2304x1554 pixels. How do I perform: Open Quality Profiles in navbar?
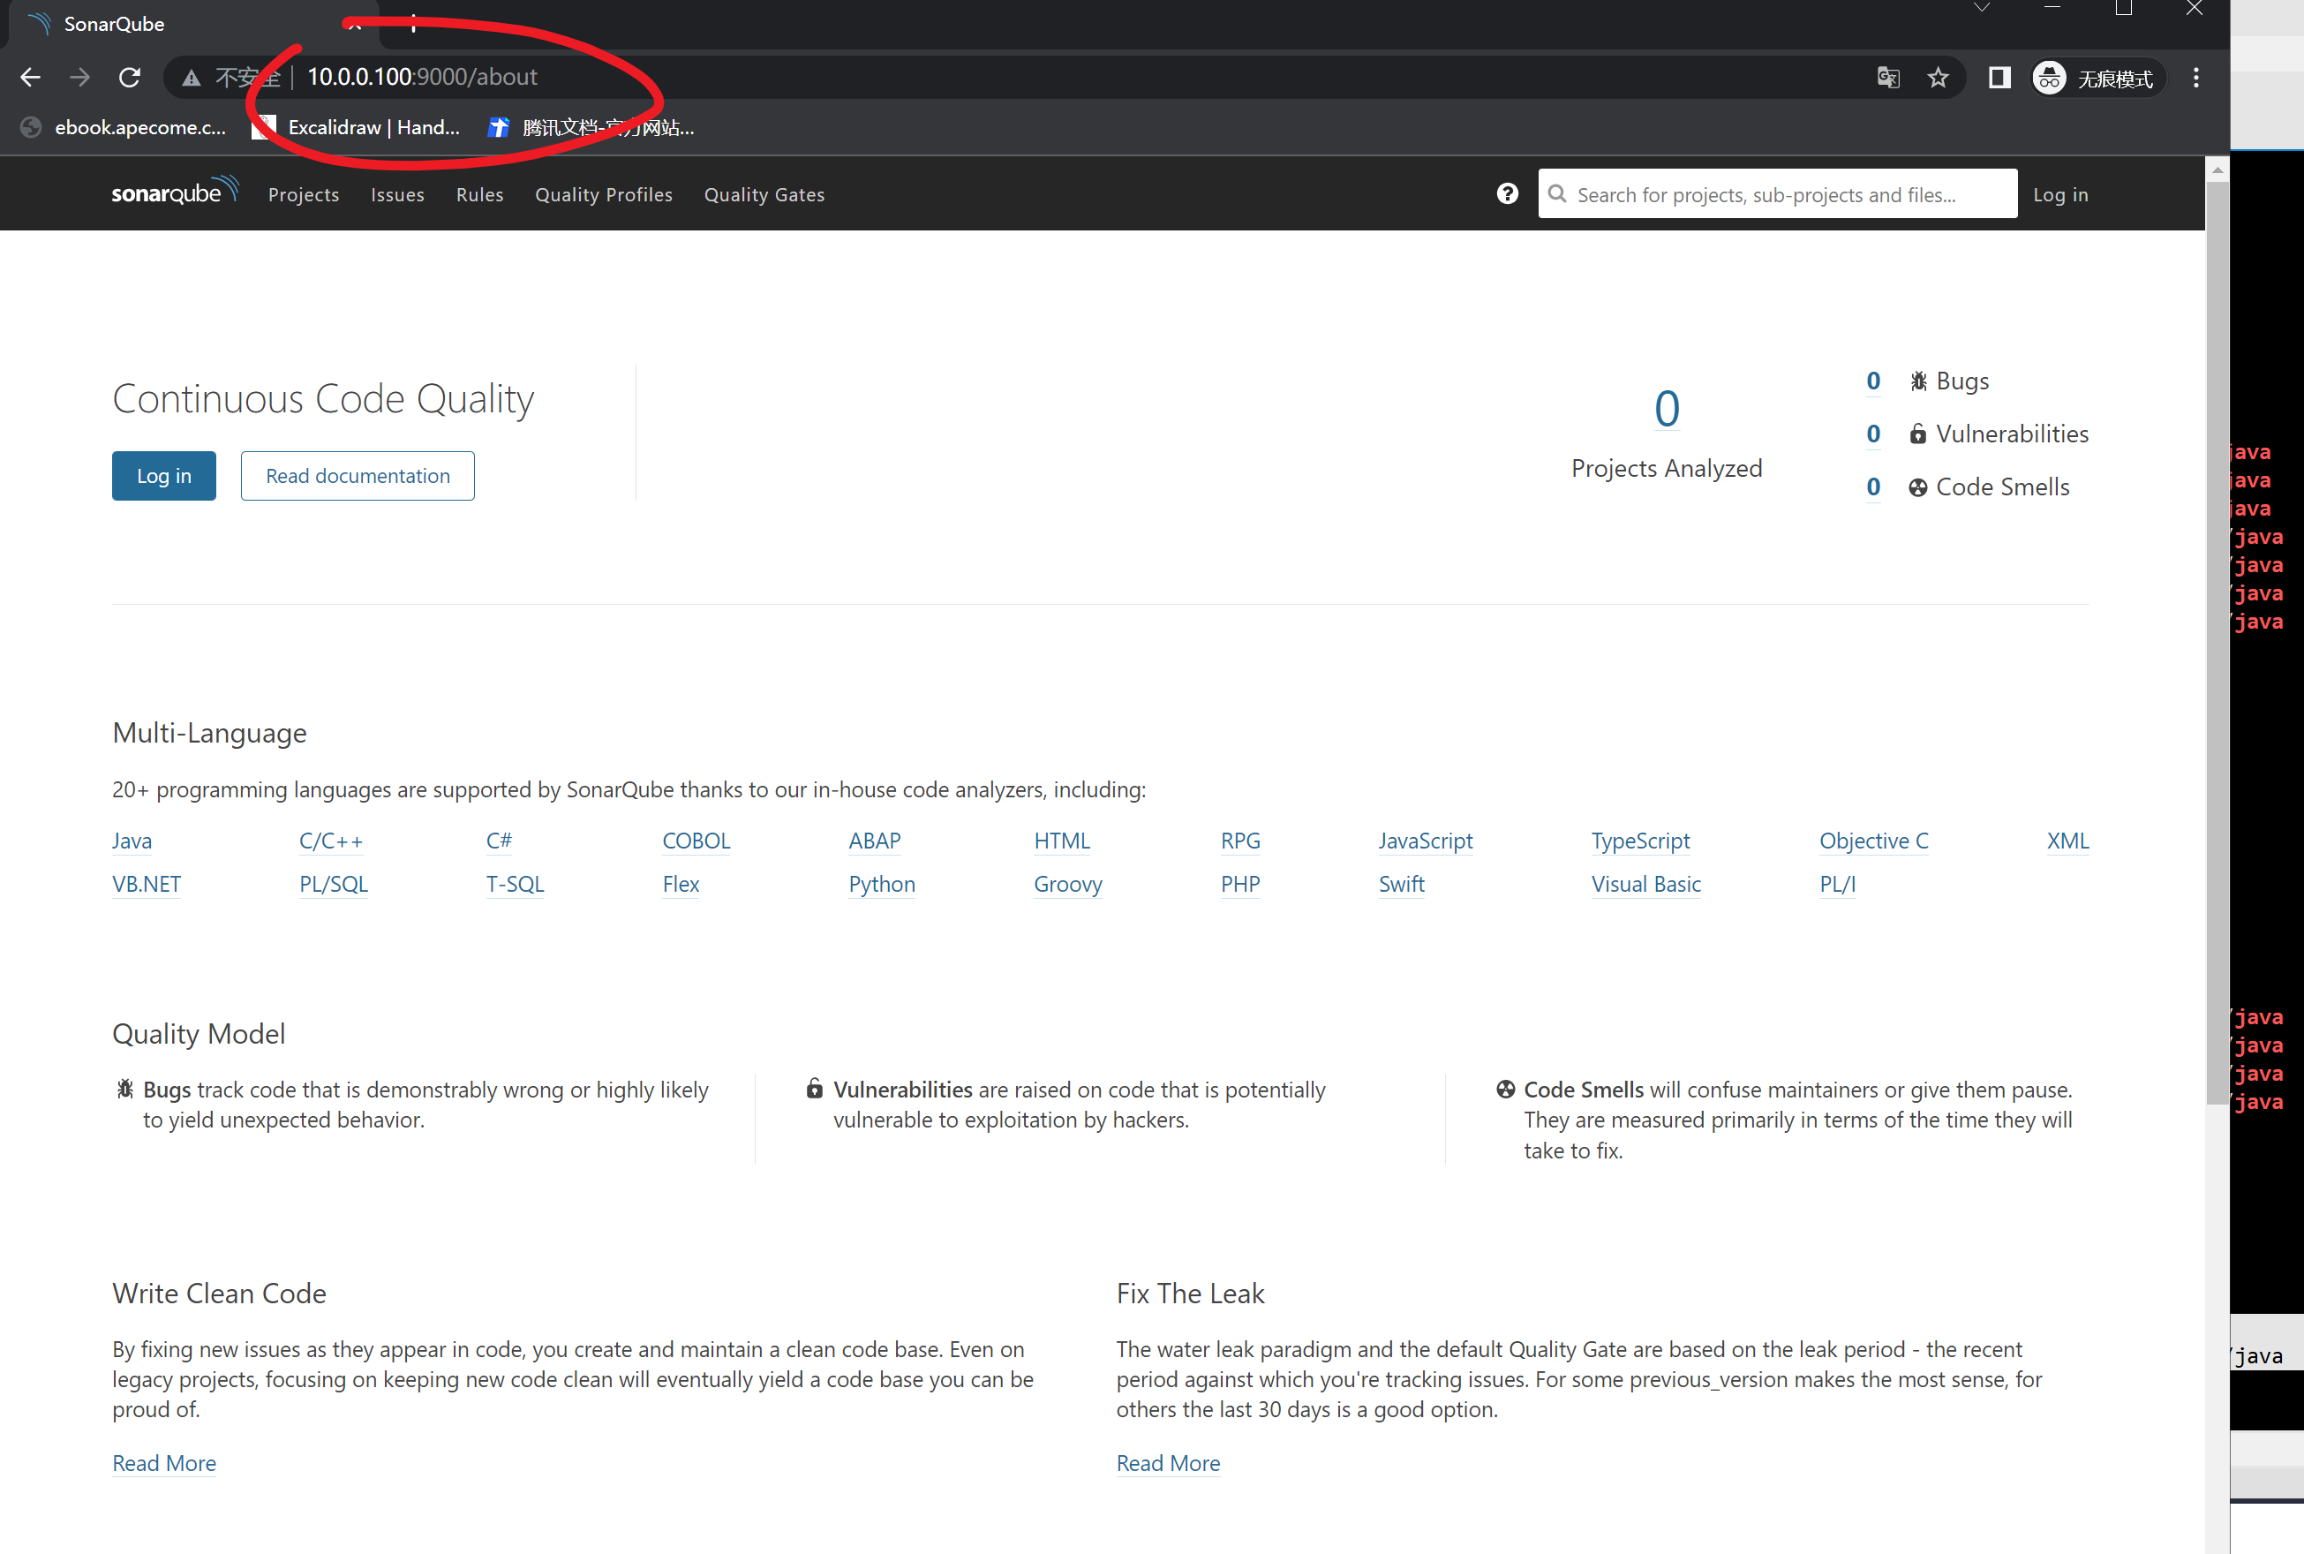[603, 195]
